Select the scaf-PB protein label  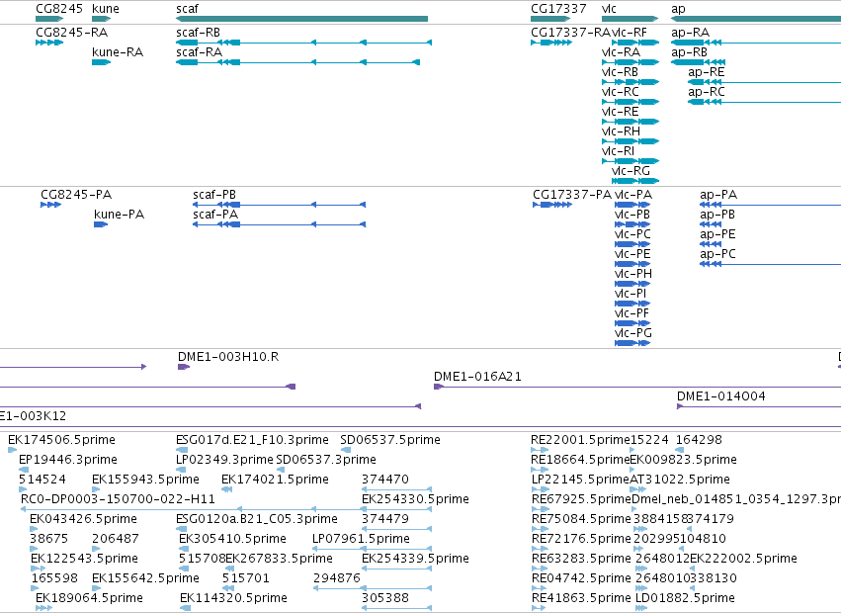pyautogui.click(x=214, y=195)
